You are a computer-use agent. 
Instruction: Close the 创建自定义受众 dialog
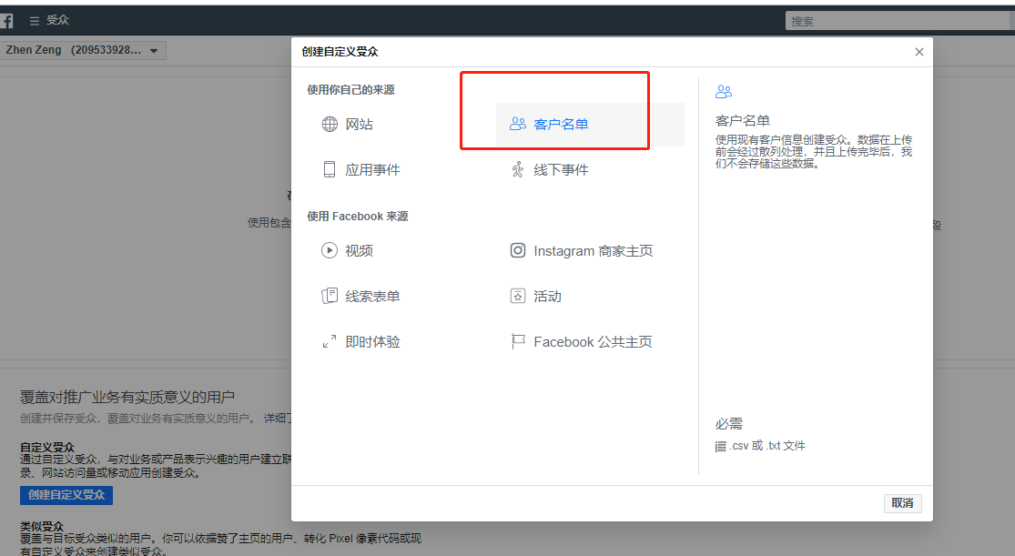pos(919,52)
